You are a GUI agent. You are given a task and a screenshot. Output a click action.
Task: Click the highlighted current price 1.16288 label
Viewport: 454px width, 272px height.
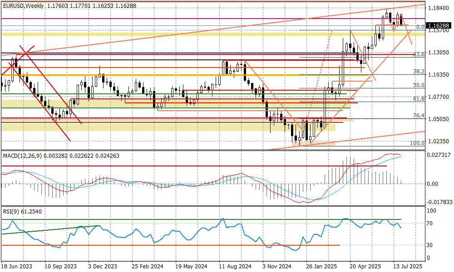(x=439, y=26)
